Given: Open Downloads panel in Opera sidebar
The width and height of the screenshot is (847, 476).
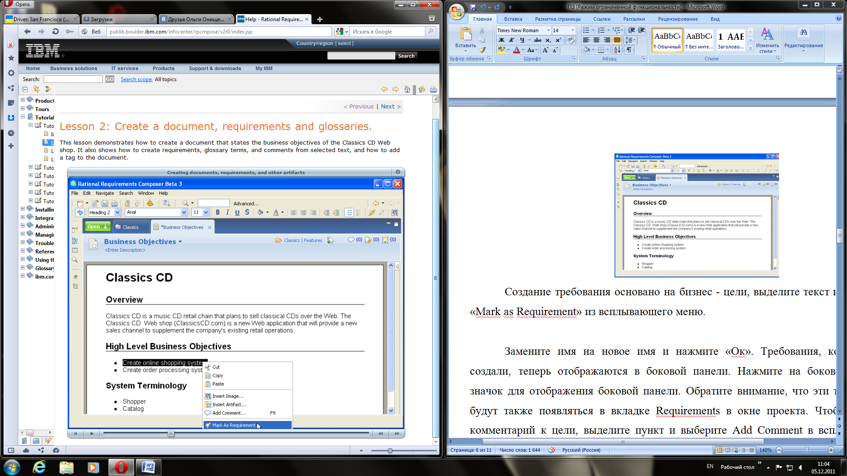Looking at the screenshot, I should click(11, 118).
